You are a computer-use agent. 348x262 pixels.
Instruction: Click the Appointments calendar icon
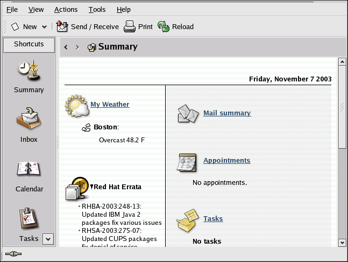coord(187,162)
